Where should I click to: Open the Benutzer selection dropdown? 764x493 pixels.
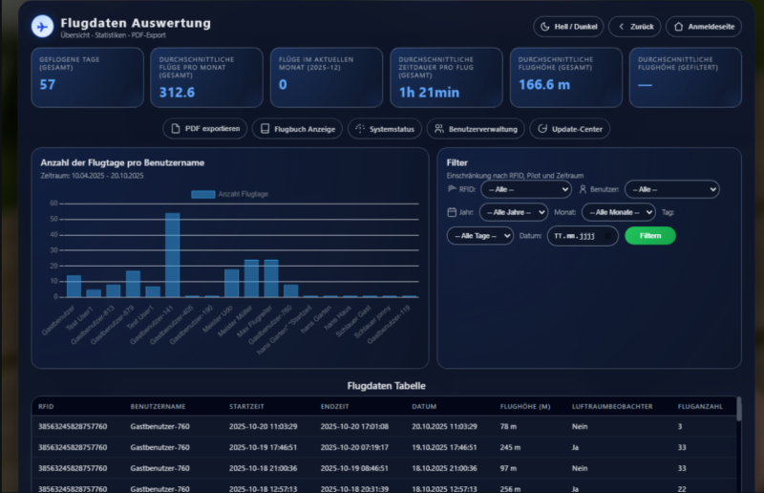point(670,189)
